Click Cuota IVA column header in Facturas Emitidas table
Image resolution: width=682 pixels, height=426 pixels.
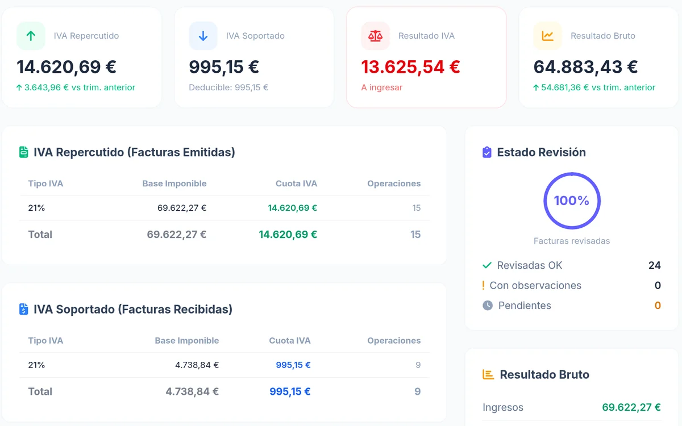[x=296, y=183]
